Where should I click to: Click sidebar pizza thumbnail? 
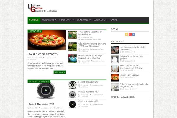point(115,78)
